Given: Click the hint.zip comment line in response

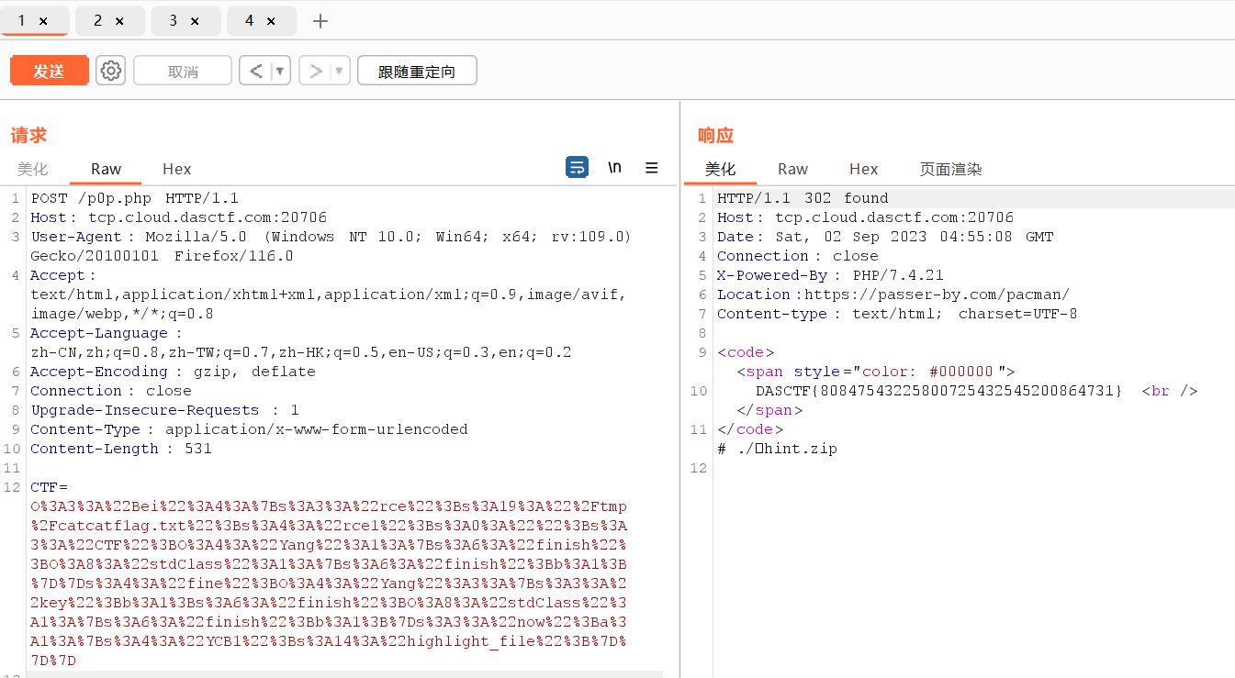Looking at the screenshot, I should (777, 449).
